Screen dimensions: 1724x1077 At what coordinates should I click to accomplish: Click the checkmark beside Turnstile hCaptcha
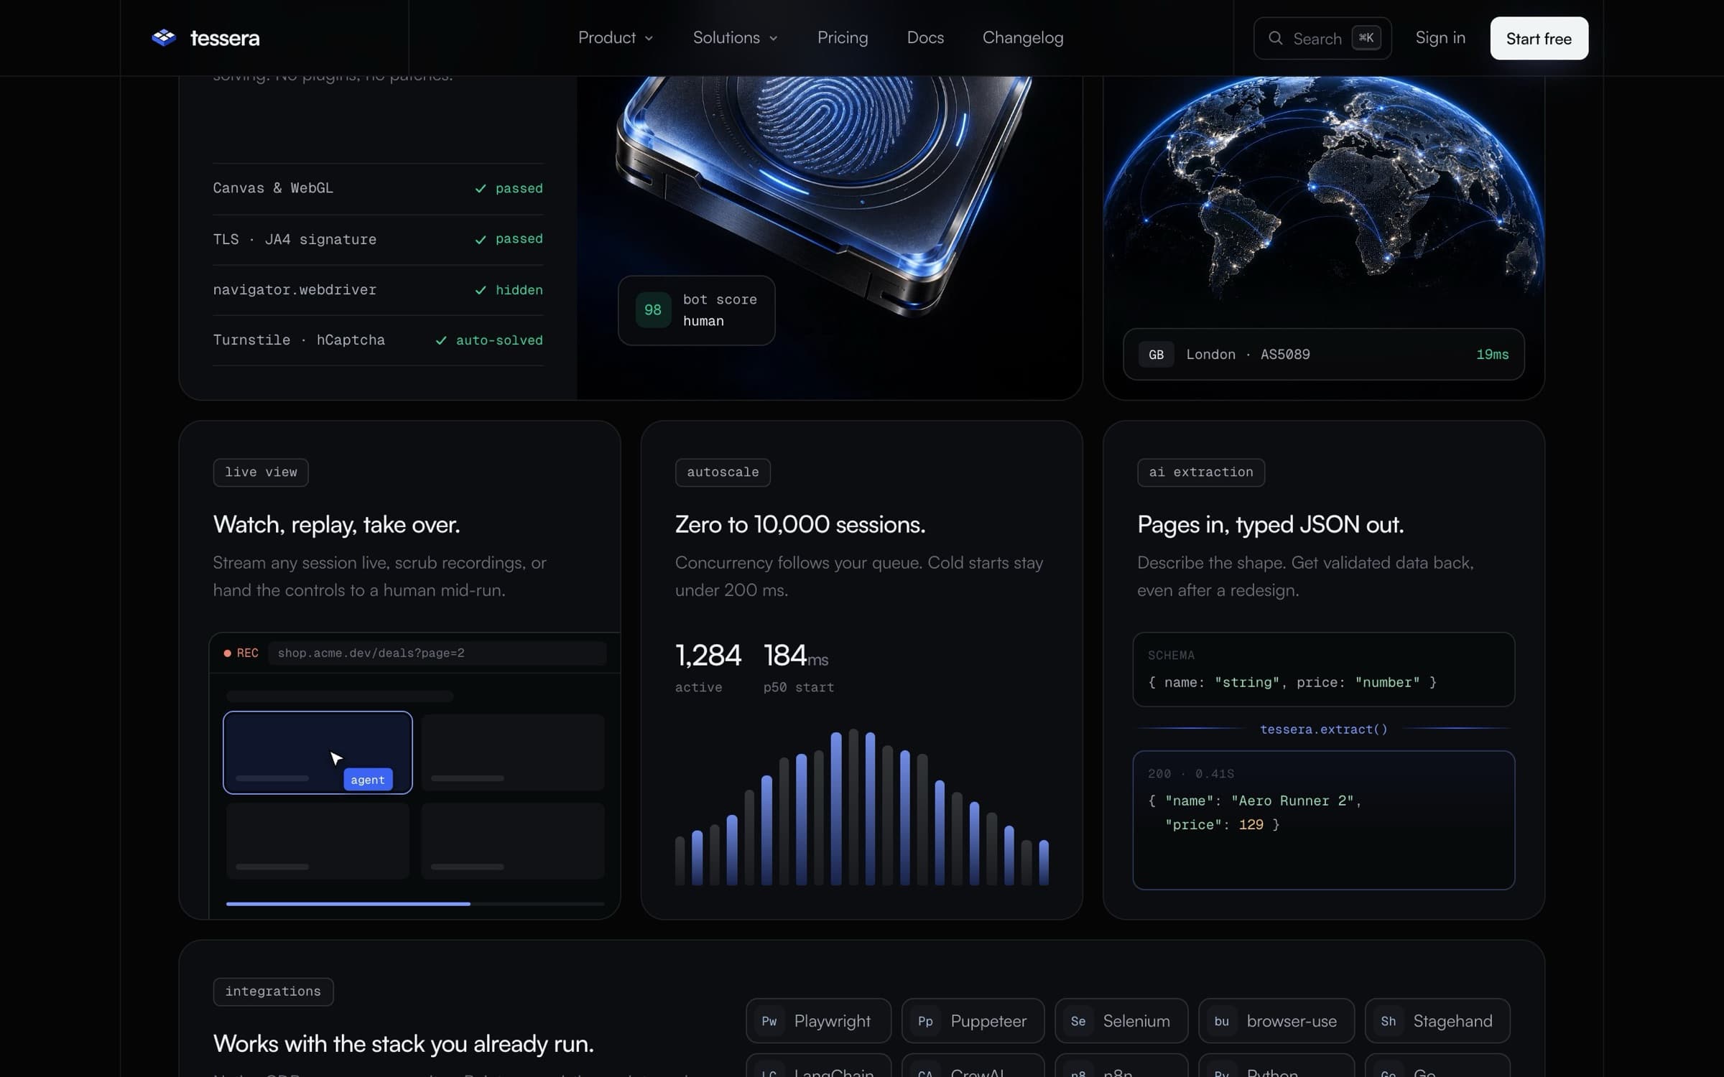pyautogui.click(x=441, y=340)
